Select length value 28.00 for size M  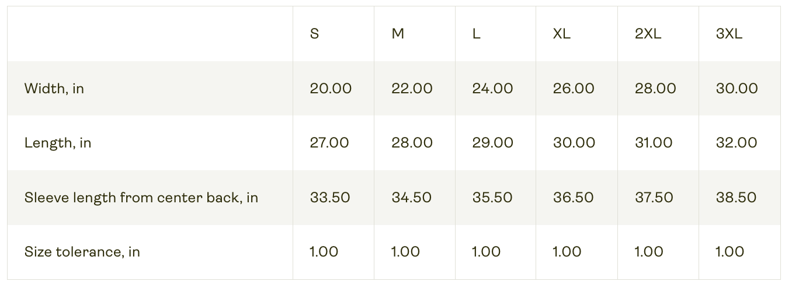pos(412,143)
